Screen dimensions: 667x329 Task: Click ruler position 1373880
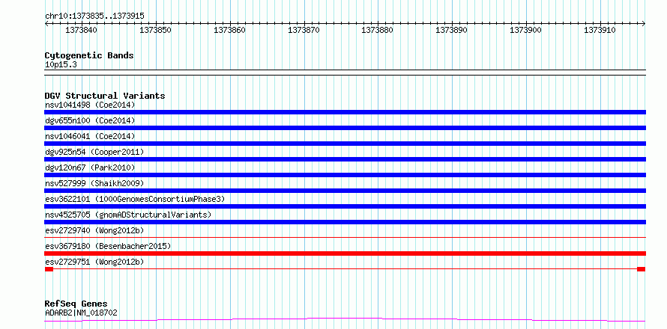[x=377, y=30]
